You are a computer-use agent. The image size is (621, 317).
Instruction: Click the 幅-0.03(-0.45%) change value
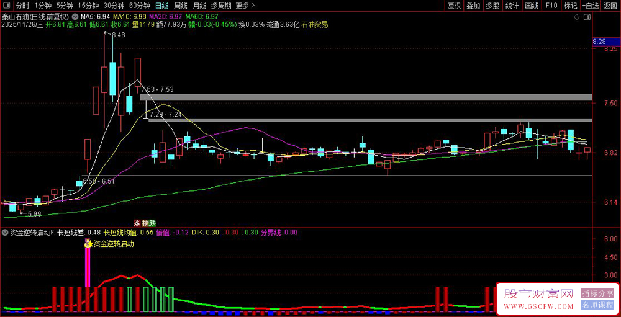(212, 25)
